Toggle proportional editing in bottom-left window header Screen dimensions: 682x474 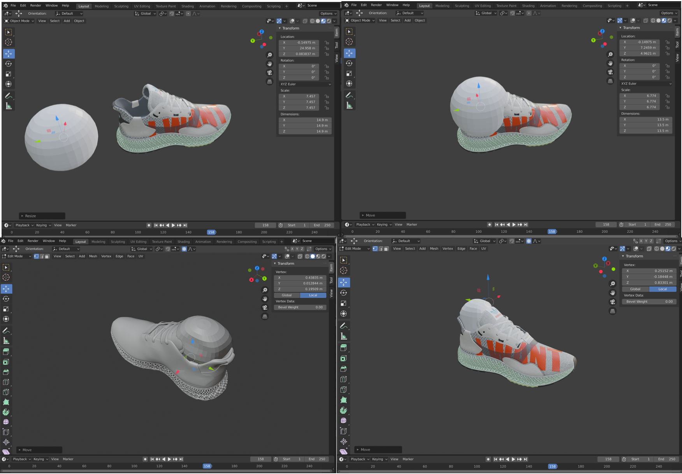(x=184, y=249)
